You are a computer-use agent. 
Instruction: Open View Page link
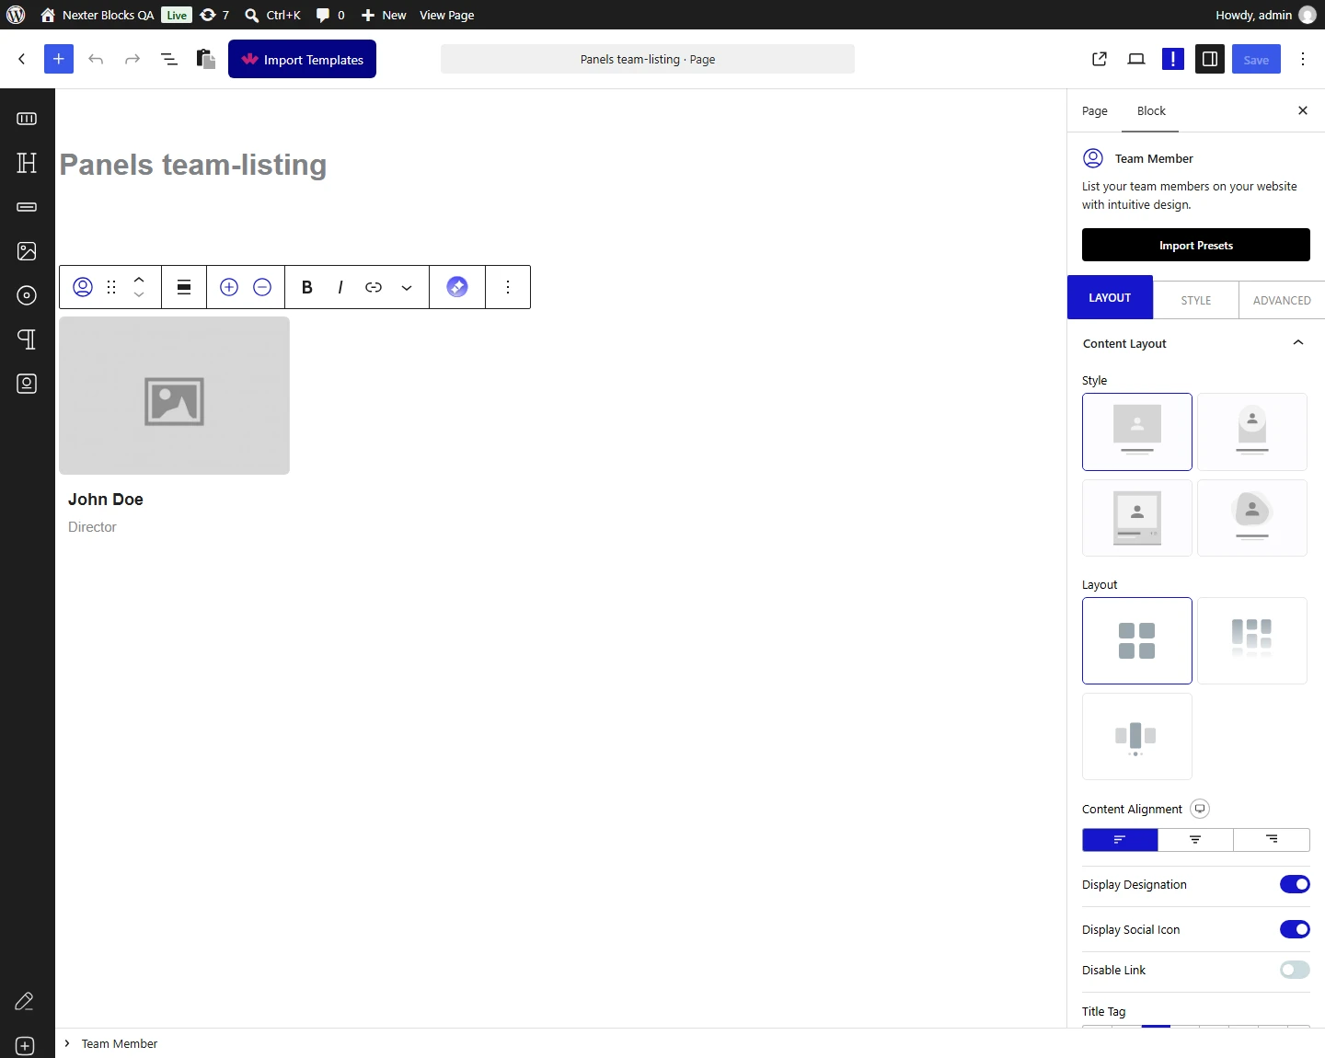pos(447,15)
